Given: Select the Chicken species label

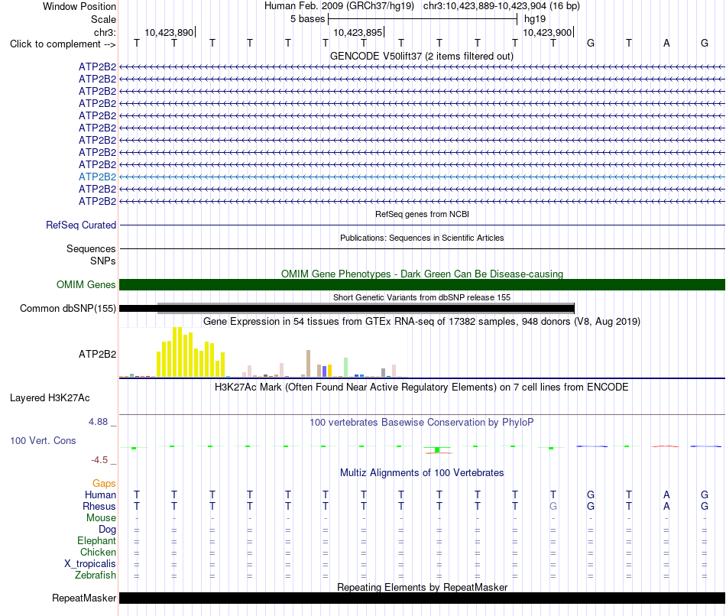Looking at the screenshot, I should pos(98,552).
